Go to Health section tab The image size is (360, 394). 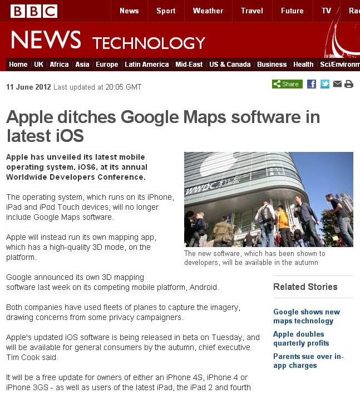pyautogui.click(x=303, y=65)
